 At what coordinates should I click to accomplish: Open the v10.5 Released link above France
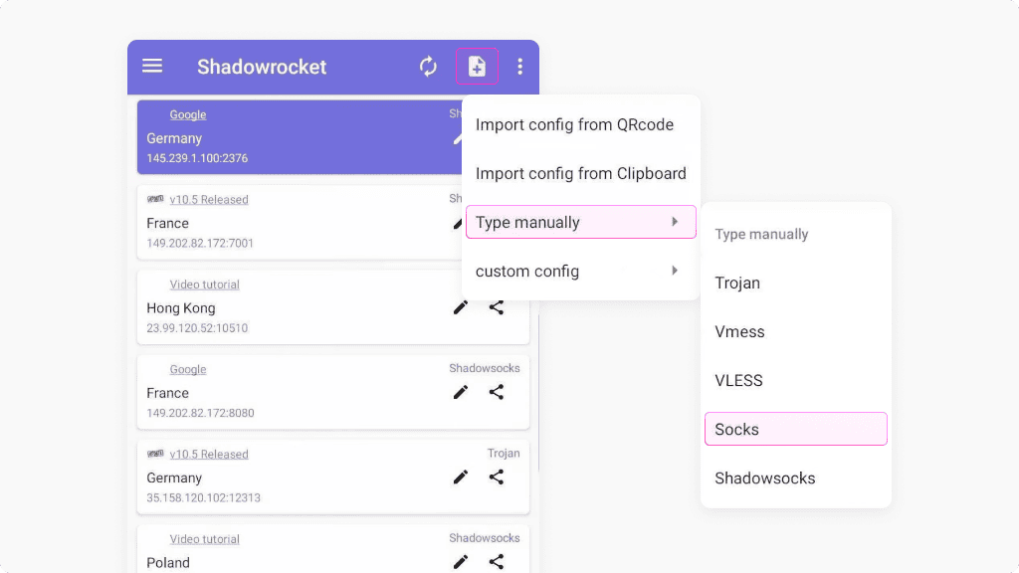coord(208,200)
